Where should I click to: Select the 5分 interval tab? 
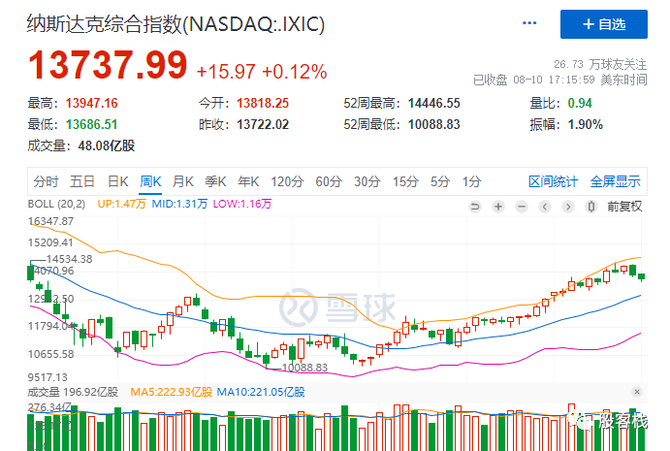pyautogui.click(x=440, y=181)
